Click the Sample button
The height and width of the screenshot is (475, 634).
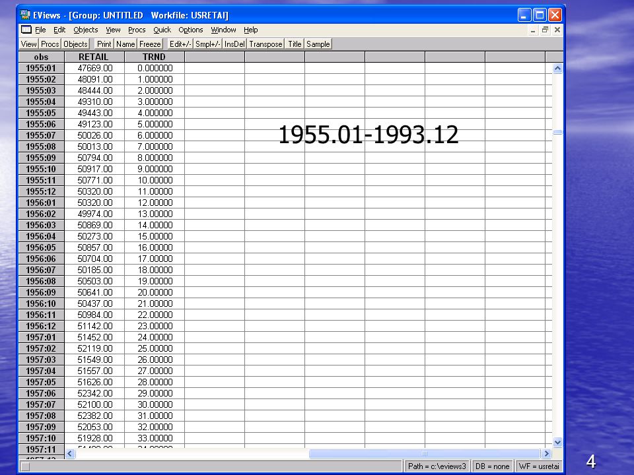[x=318, y=44]
